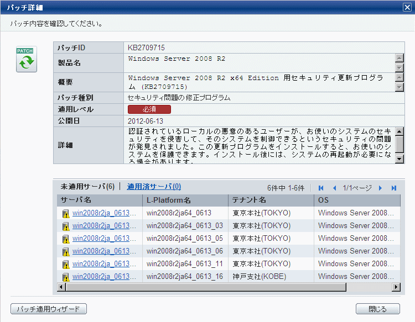Go to the first page of servers
415x322 pixels.
pos(321,188)
